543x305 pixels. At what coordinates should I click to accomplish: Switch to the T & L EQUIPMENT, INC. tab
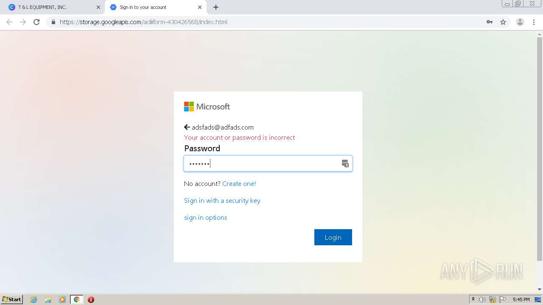53,7
